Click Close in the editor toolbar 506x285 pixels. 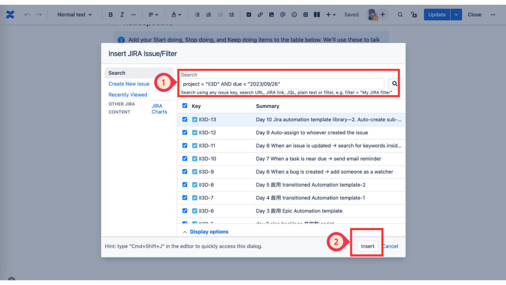click(474, 14)
